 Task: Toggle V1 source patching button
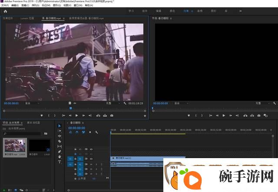(x=70, y=159)
